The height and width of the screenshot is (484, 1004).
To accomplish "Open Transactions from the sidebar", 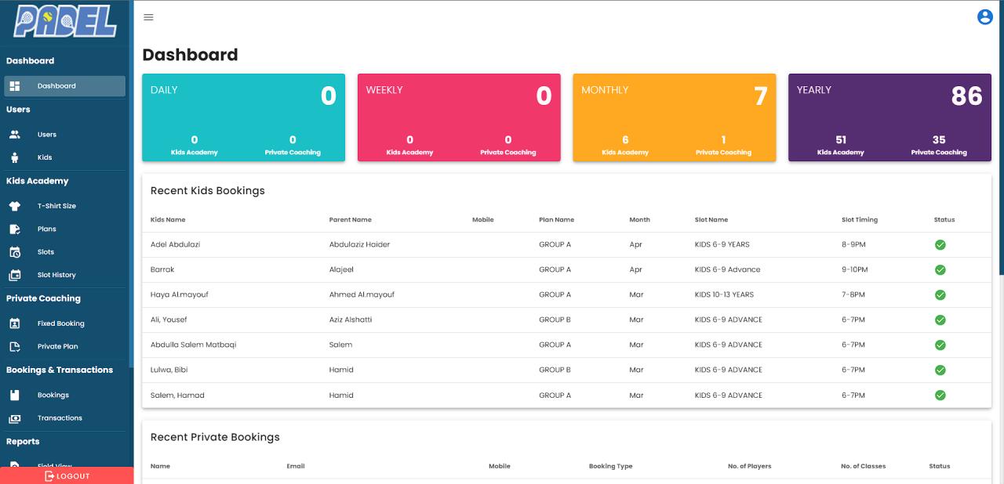I will pos(64,418).
